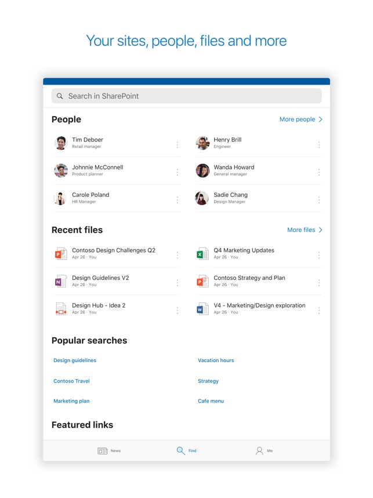Click PowerPoint icon for Contoso Design Challenges Q2
The width and height of the screenshot is (373, 498).
[61, 254]
